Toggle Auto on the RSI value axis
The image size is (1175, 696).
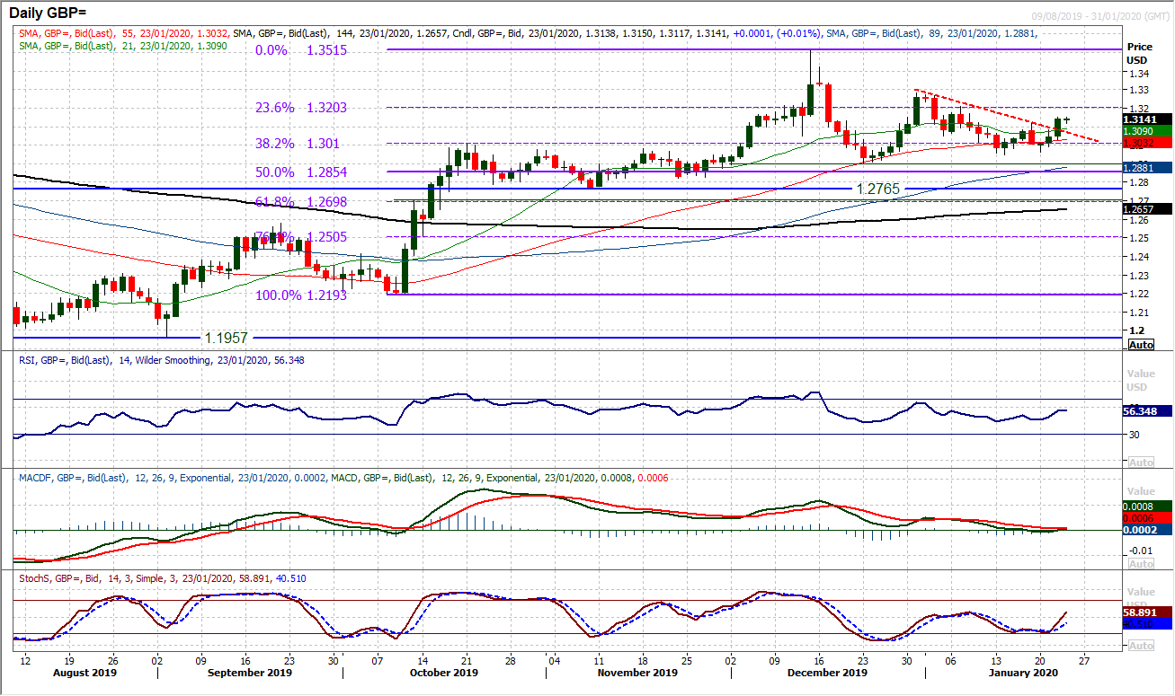click(x=1140, y=462)
